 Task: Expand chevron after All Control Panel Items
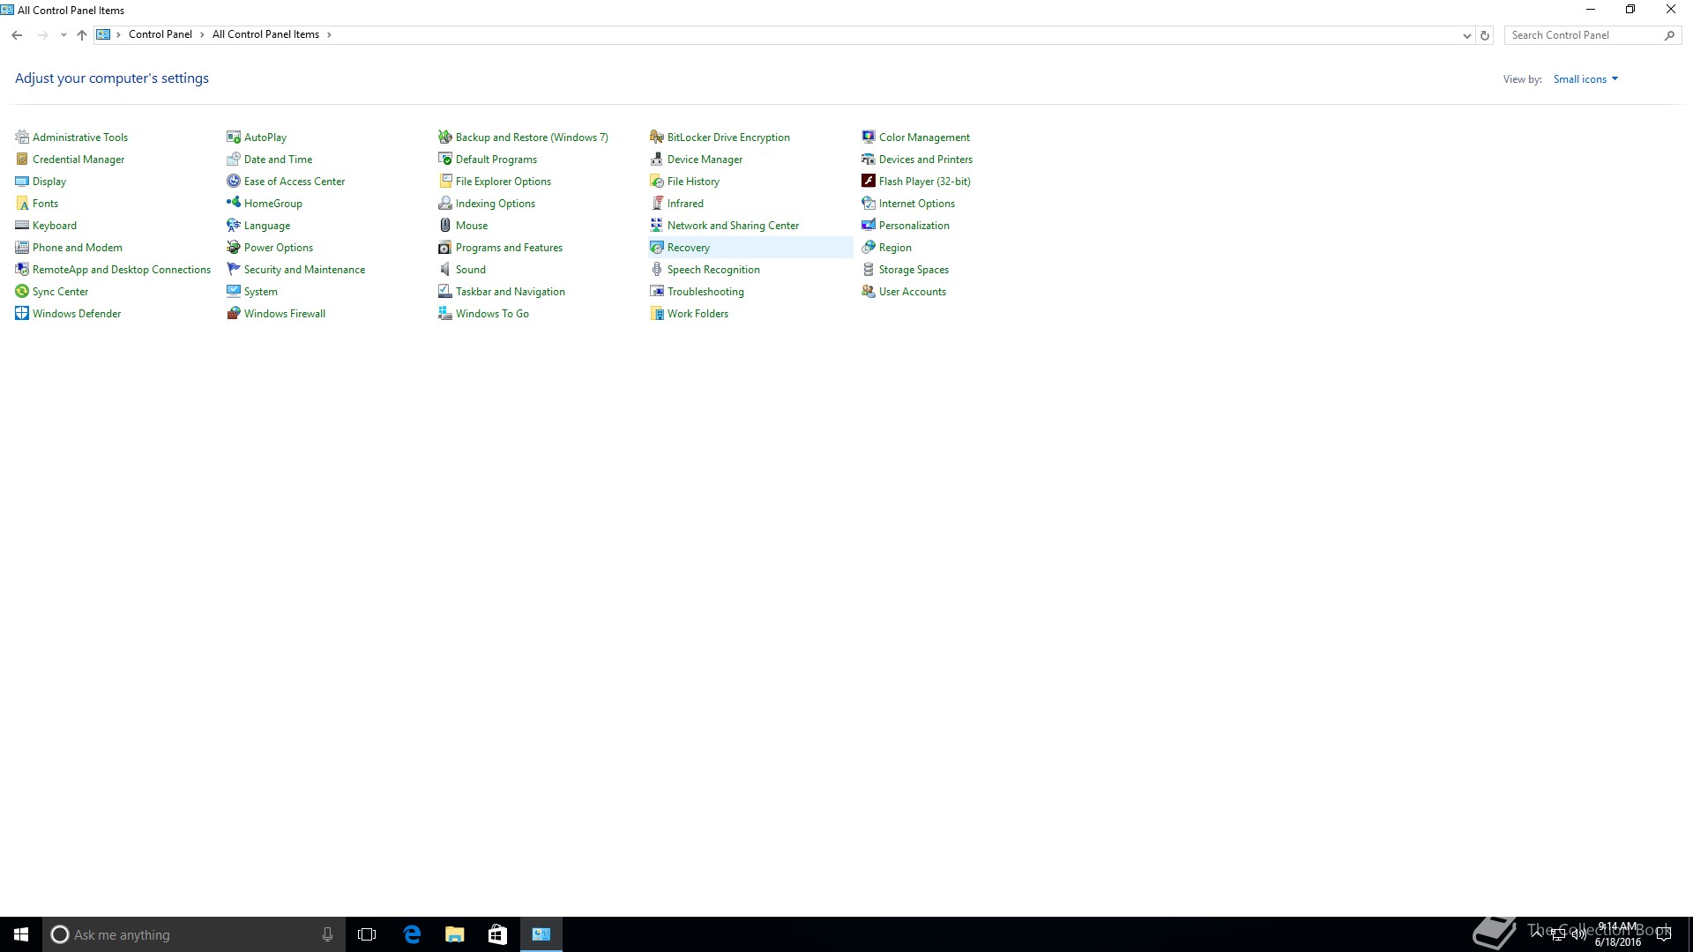click(329, 34)
